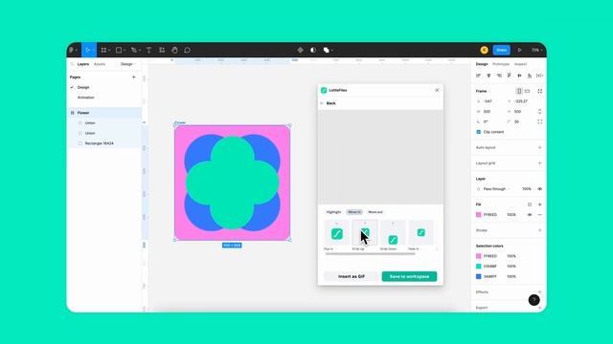Remove the fill with minus button
The image size is (613, 344).
[x=540, y=214]
